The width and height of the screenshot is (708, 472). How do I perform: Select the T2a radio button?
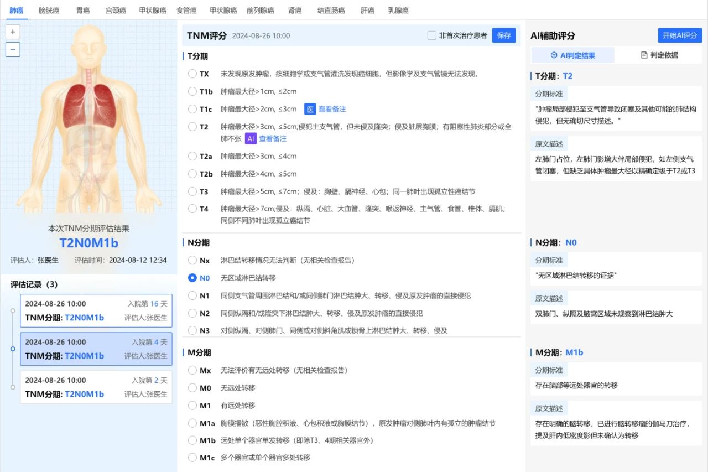coord(192,156)
